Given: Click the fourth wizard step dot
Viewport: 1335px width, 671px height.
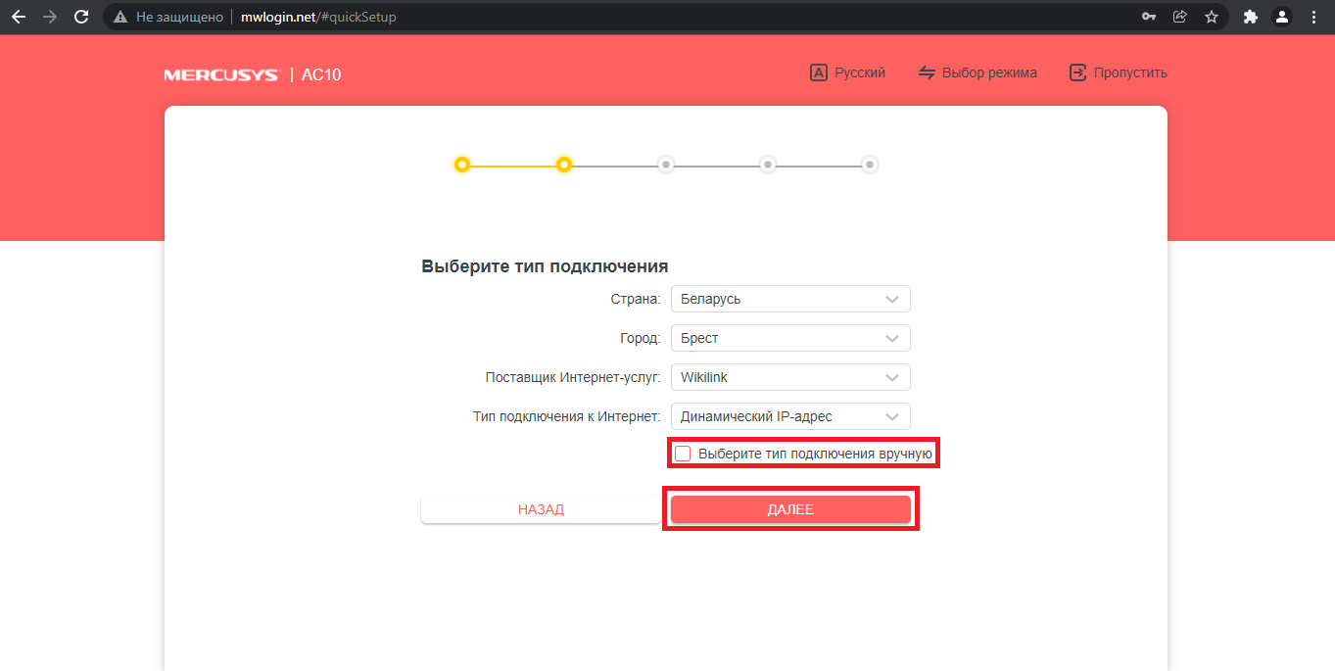Looking at the screenshot, I should [x=768, y=165].
